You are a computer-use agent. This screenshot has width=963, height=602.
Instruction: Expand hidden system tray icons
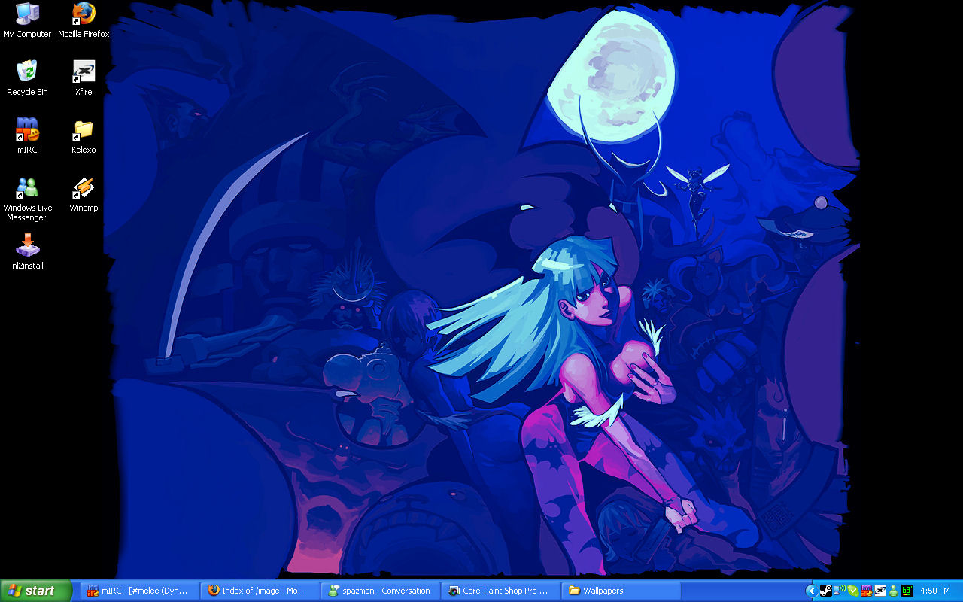[x=812, y=591]
